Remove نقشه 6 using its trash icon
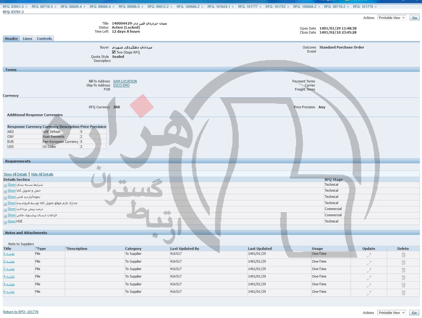 click(403, 293)
